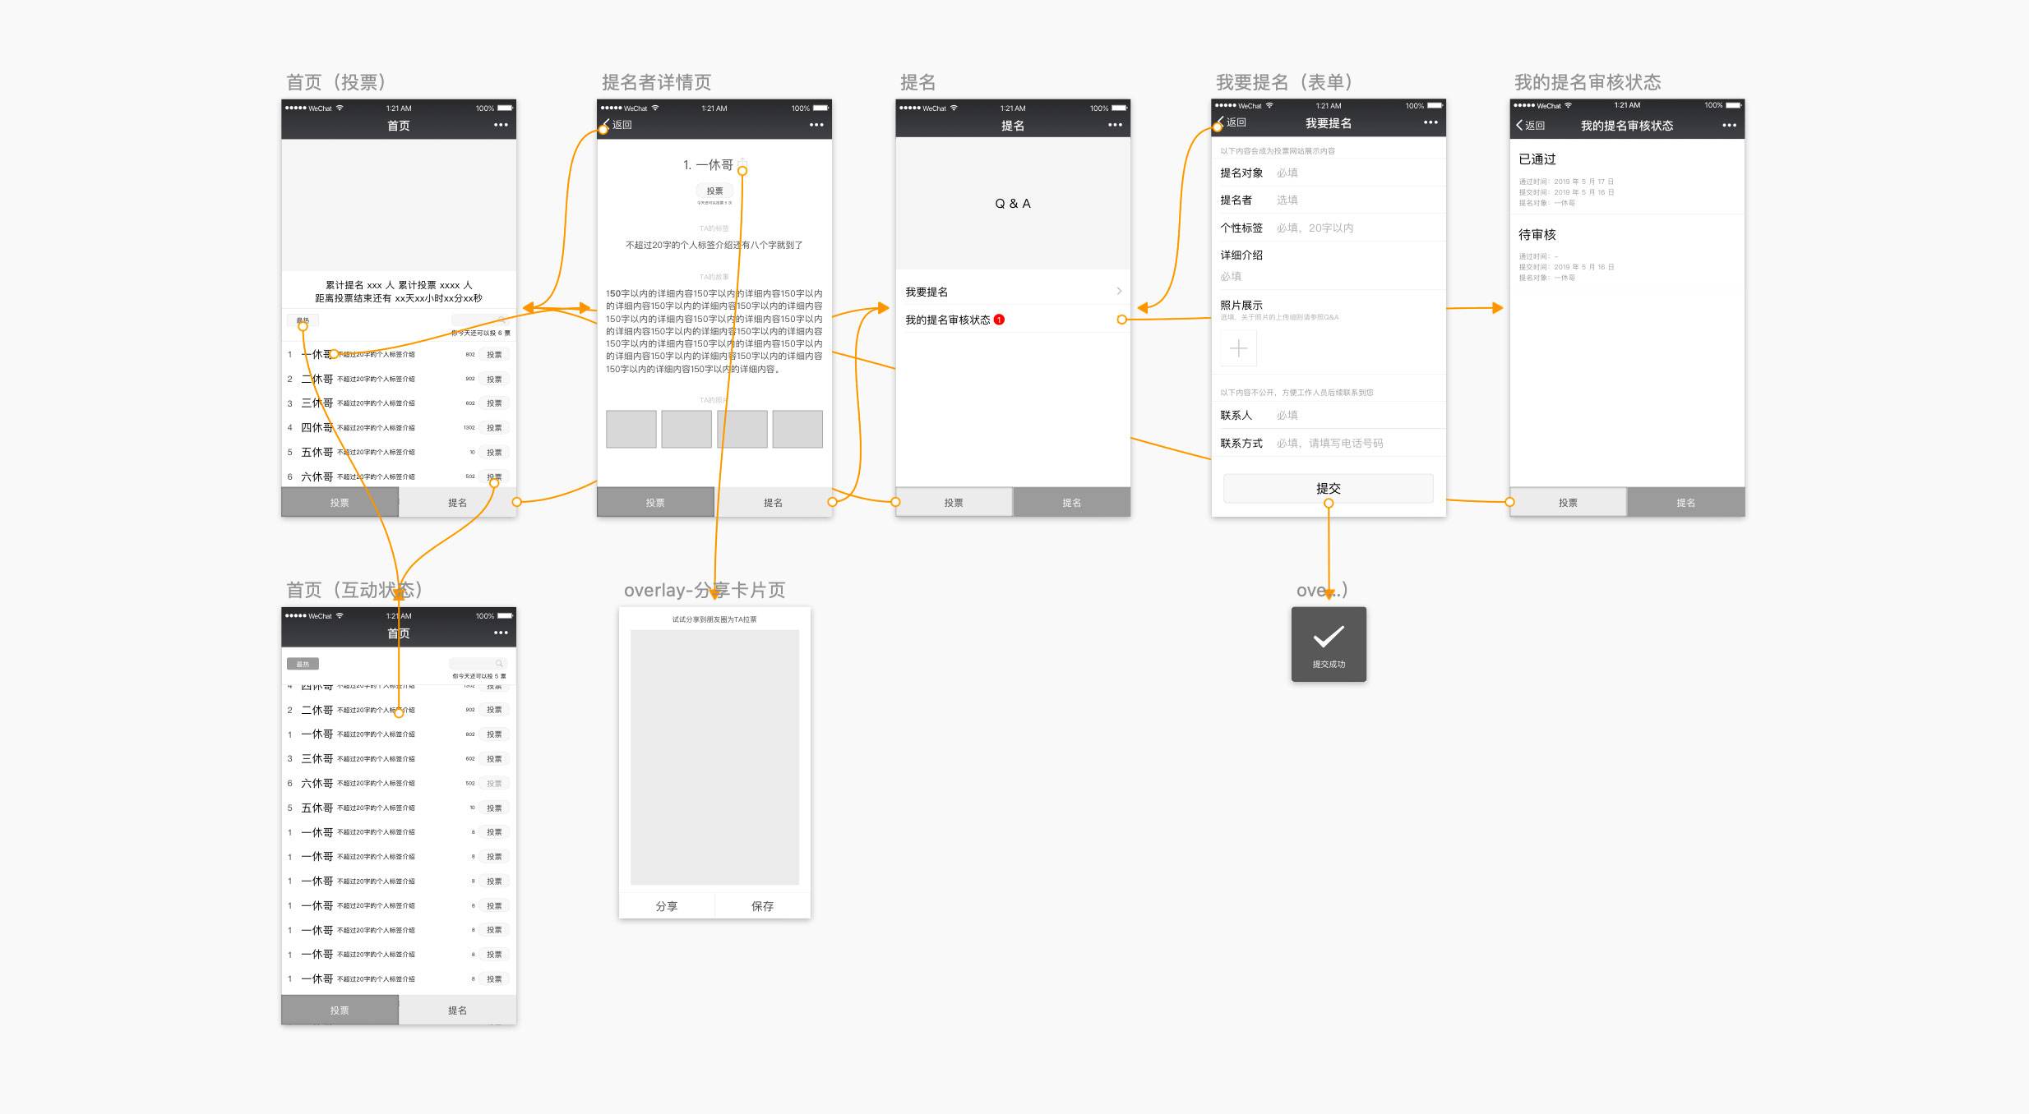Select 提名 tab on 我的提名审核状态 screen
Viewport: 2029px width, 1114px height.
pos(1685,502)
